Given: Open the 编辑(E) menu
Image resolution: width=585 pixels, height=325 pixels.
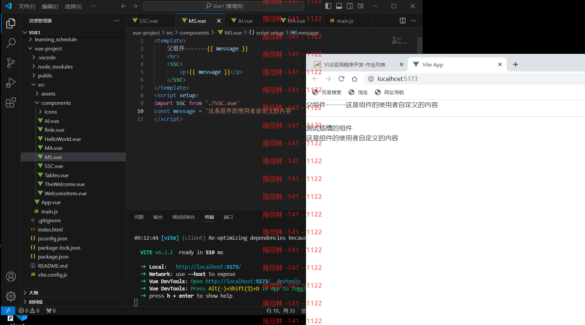Looking at the screenshot, I should coord(50,6).
